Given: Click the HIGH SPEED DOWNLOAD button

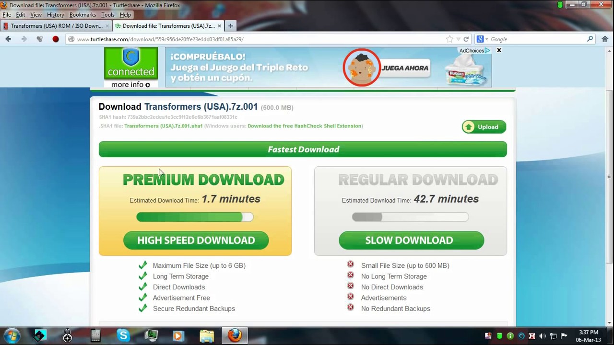Looking at the screenshot, I should 196,241.
